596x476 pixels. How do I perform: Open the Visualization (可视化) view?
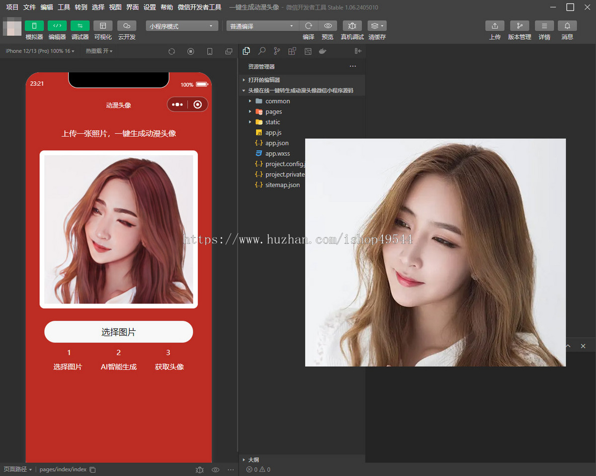(103, 26)
